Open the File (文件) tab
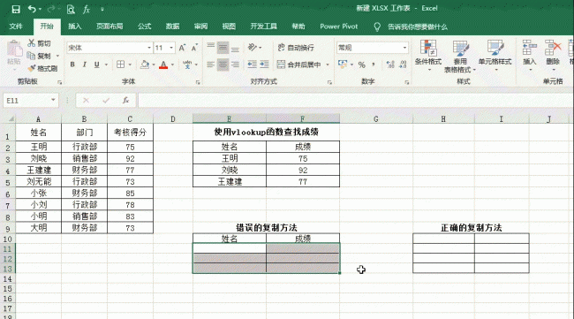 [16, 27]
